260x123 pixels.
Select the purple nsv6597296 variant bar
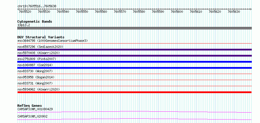[x=134, y=50]
